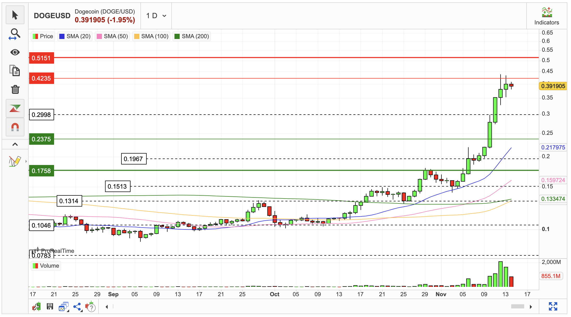Collapse the left toolbar with chevron
Screen dimensions: 571x317
click(15, 144)
